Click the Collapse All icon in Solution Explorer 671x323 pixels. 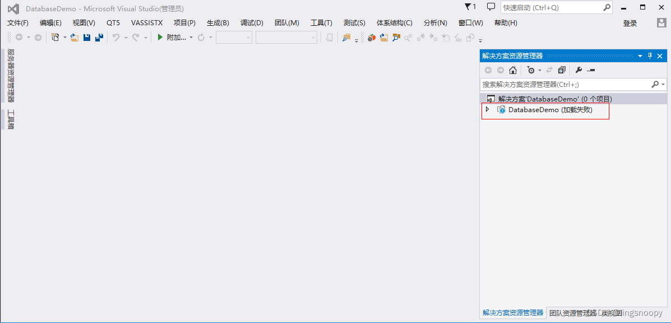point(562,70)
